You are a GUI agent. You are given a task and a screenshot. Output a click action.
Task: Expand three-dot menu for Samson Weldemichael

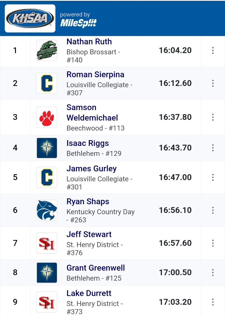pos(213,117)
